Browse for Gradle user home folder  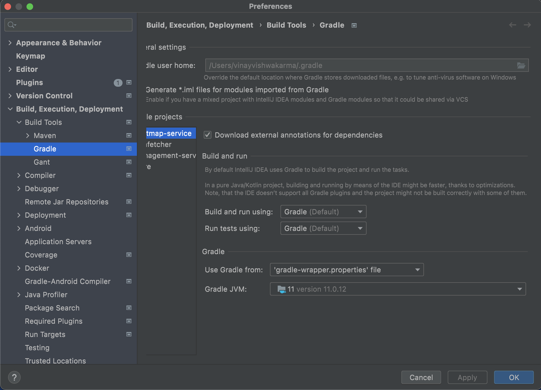[x=521, y=65]
